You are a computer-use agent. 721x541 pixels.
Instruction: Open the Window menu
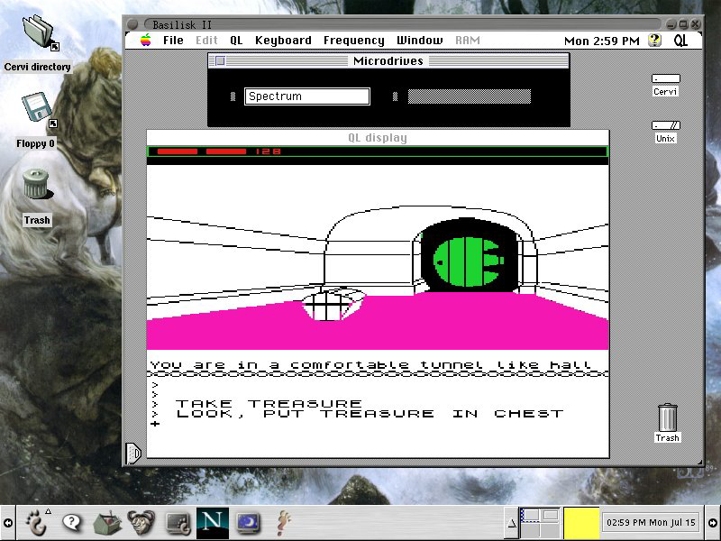coord(420,41)
